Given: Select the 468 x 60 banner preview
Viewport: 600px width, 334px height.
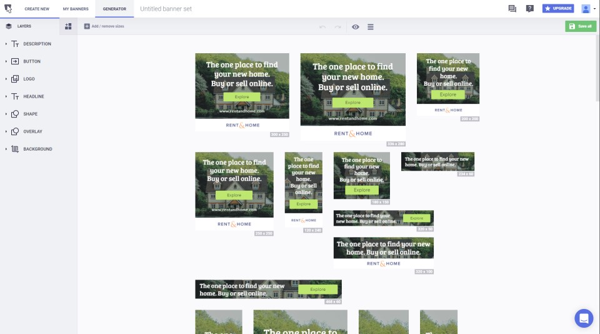Looking at the screenshot, I should [x=268, y=289].
